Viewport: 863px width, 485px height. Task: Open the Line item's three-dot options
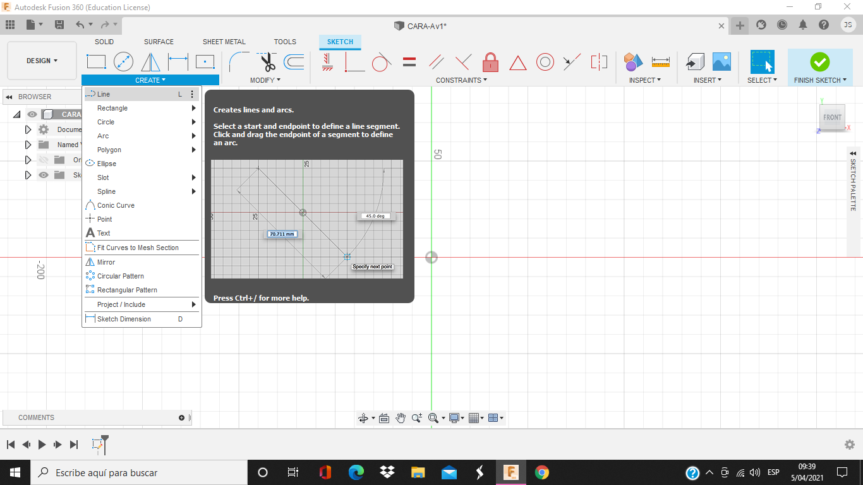(192, 94)
